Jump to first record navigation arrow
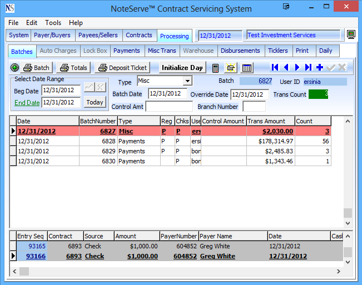 [x=275, y=67]
